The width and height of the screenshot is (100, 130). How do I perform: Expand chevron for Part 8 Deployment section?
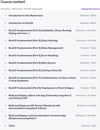(x=5, y=88)
